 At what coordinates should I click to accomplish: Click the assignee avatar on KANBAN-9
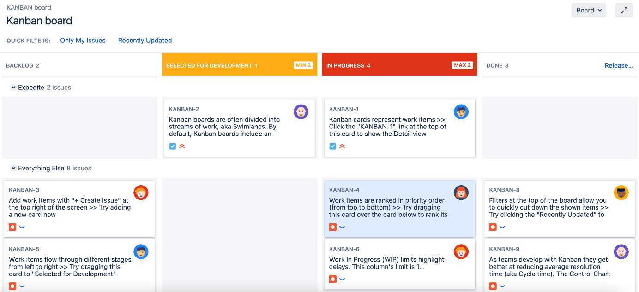tap(621, 251)
